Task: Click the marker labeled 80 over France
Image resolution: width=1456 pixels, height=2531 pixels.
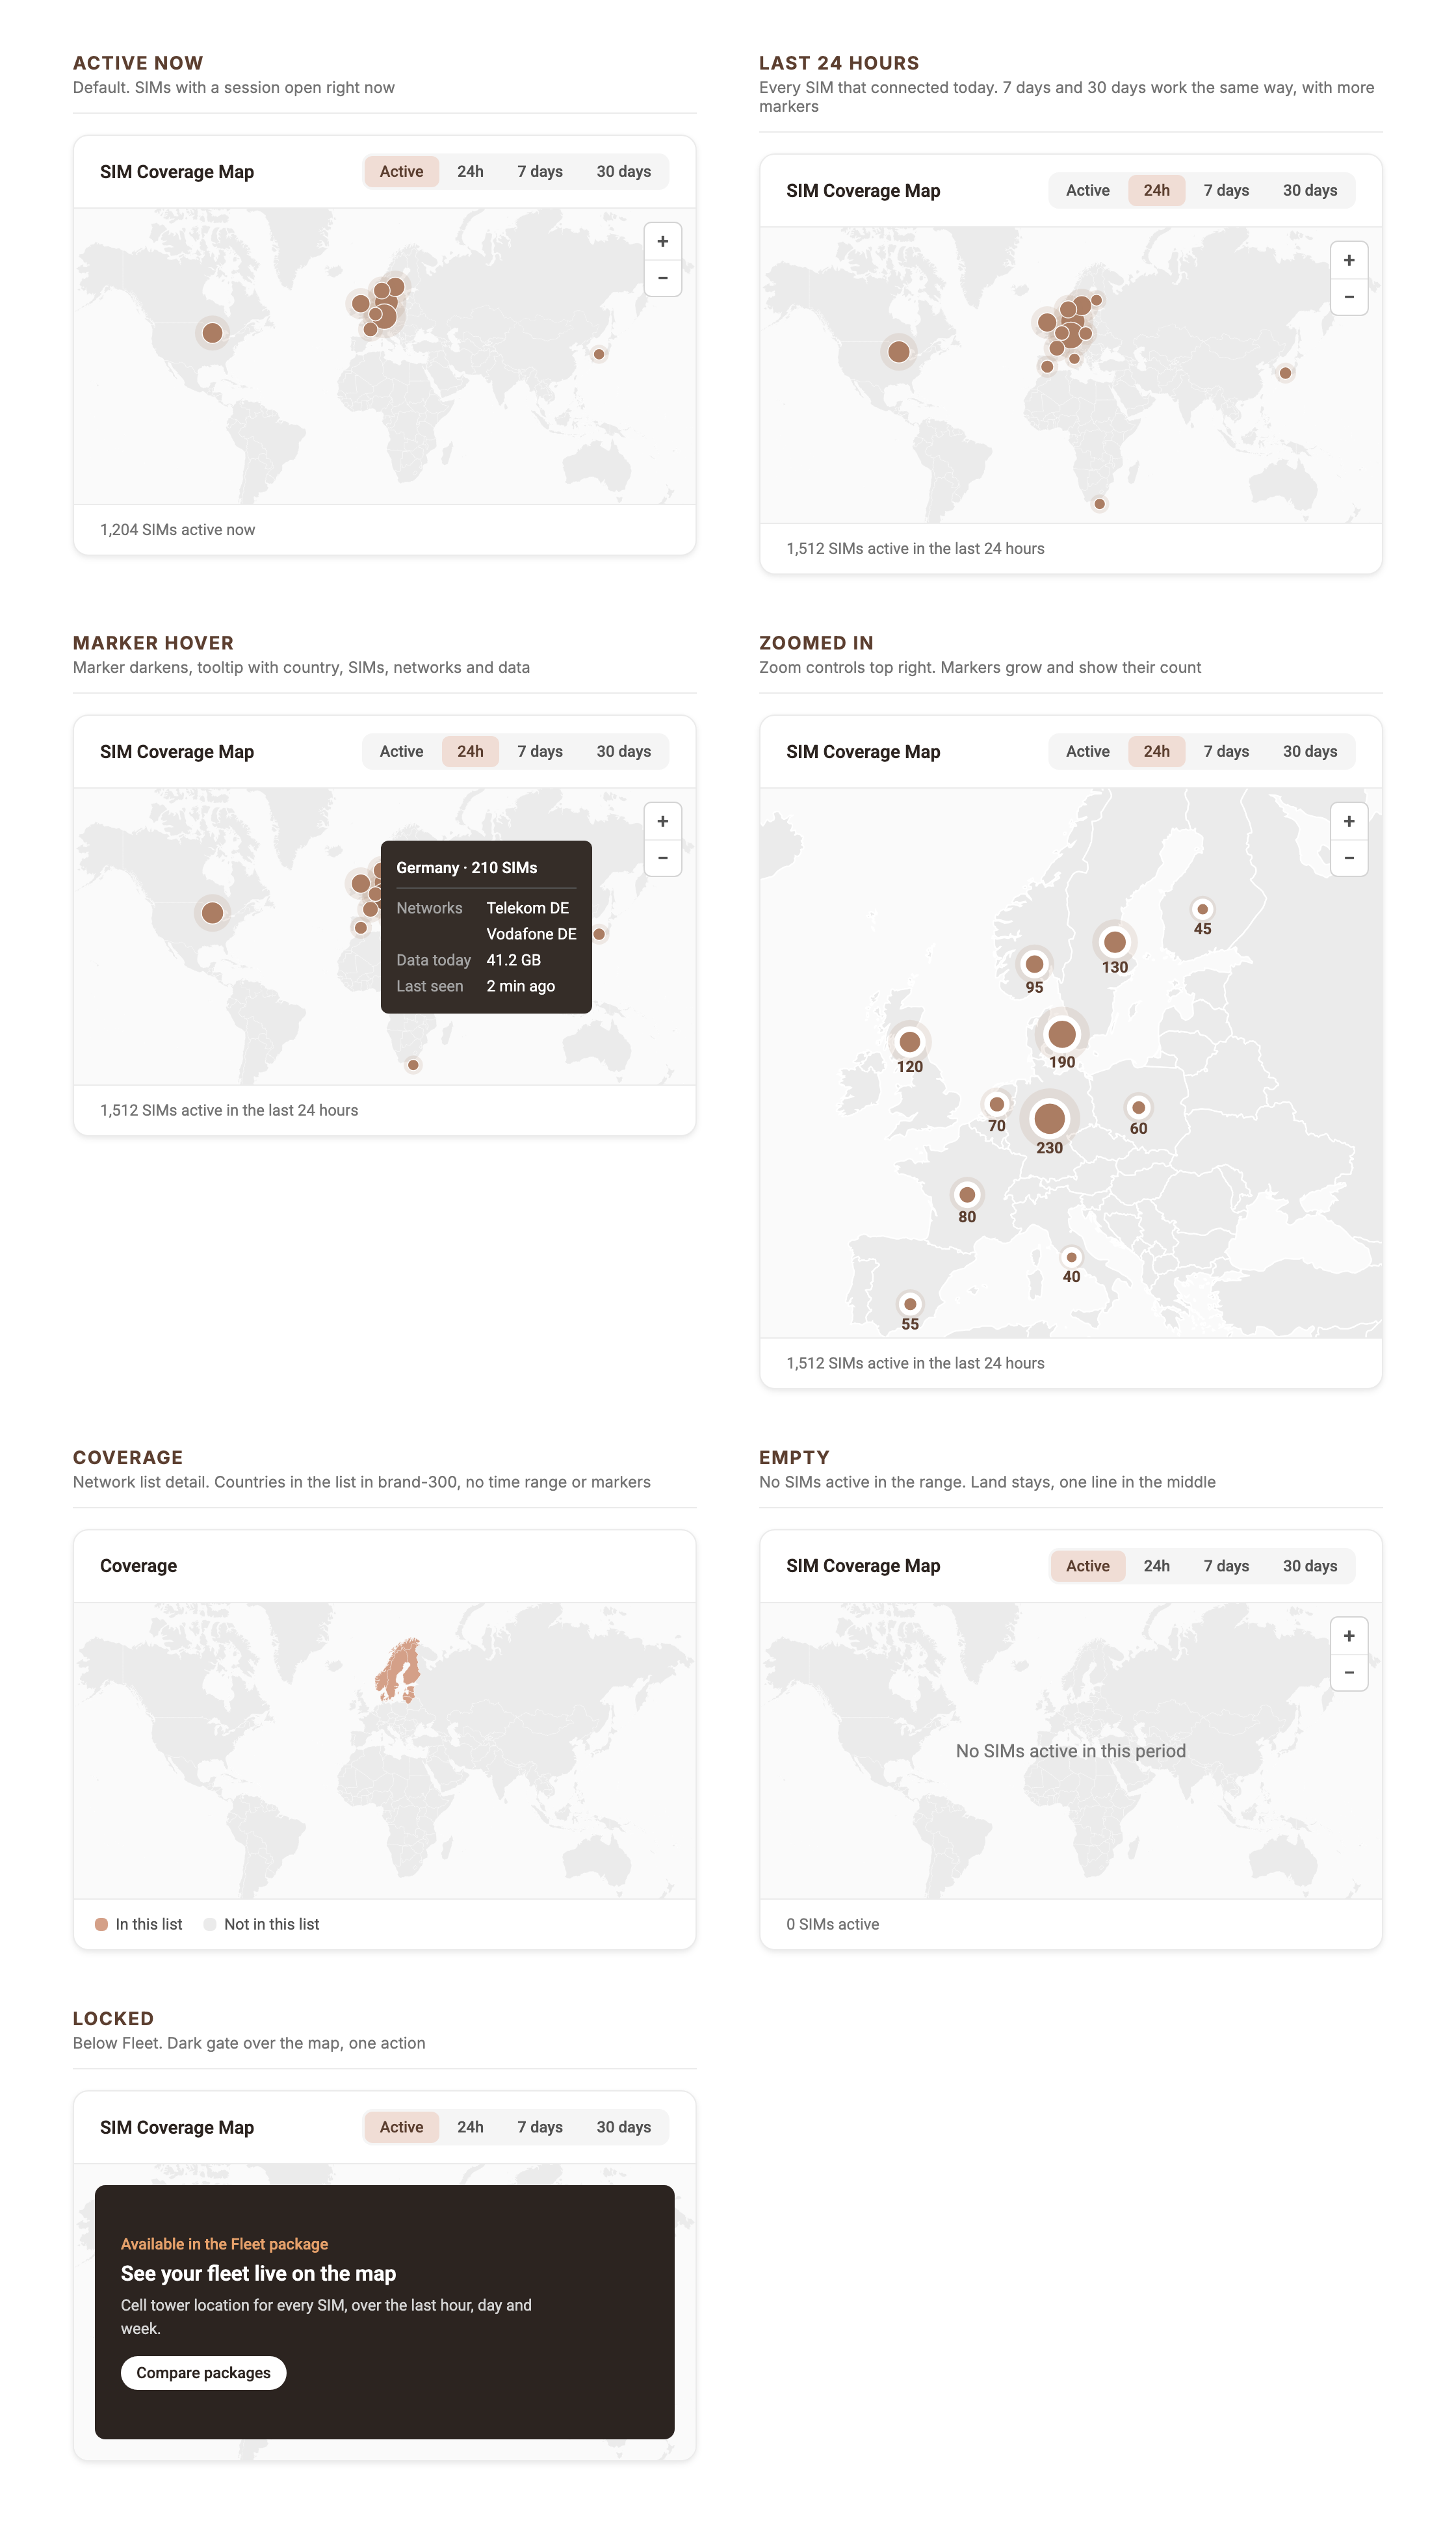Action: pyautogui.click(x=966, y=1194)
